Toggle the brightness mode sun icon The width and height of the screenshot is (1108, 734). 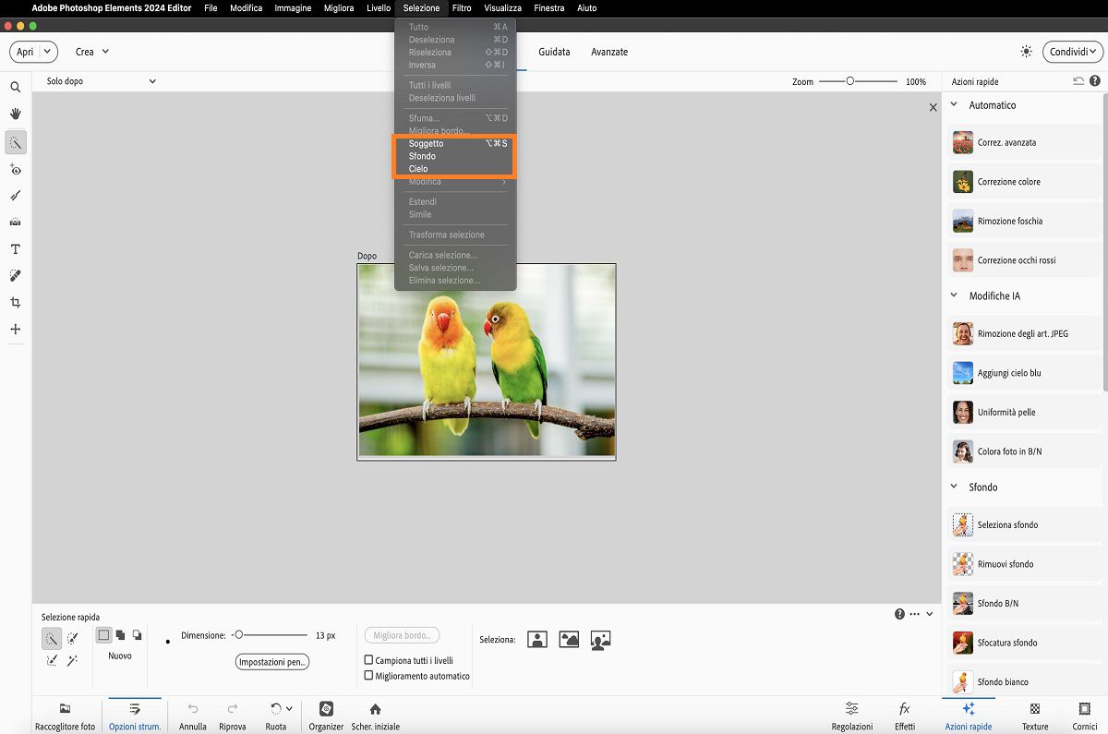[x=1026, y=52]
